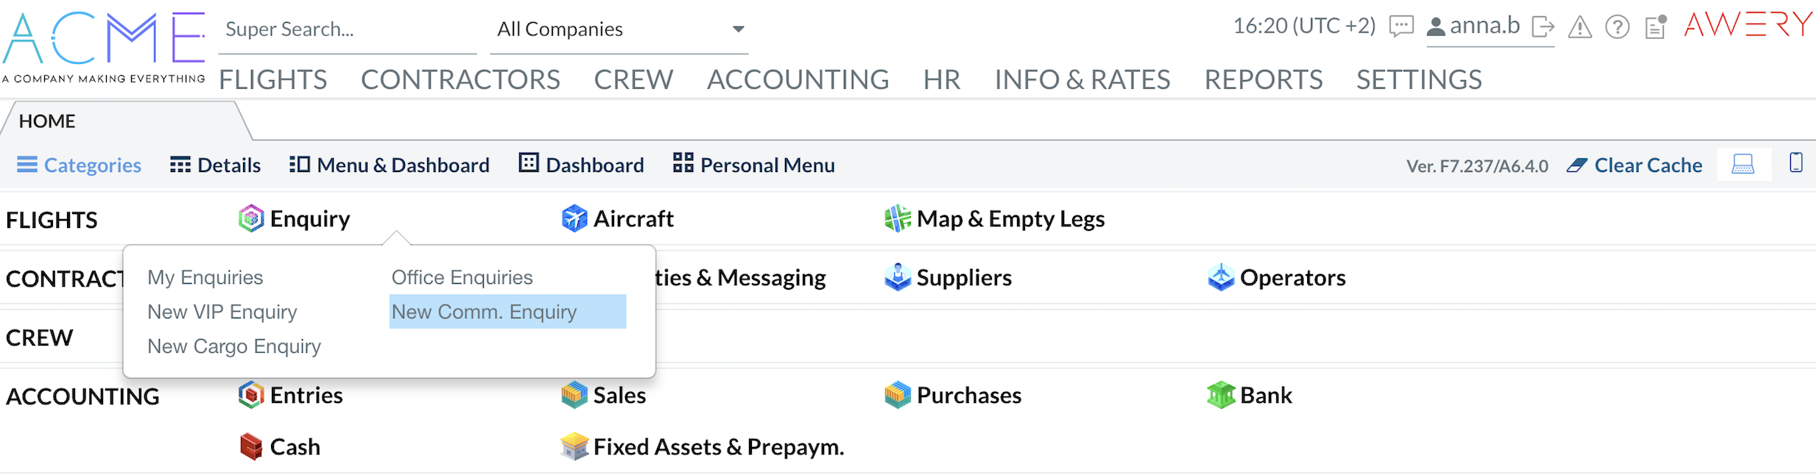Image resolution: width=1816 pixels, height=475 pixels.
Task: Open the Aircraft module icon
Action: coord(574,218)
